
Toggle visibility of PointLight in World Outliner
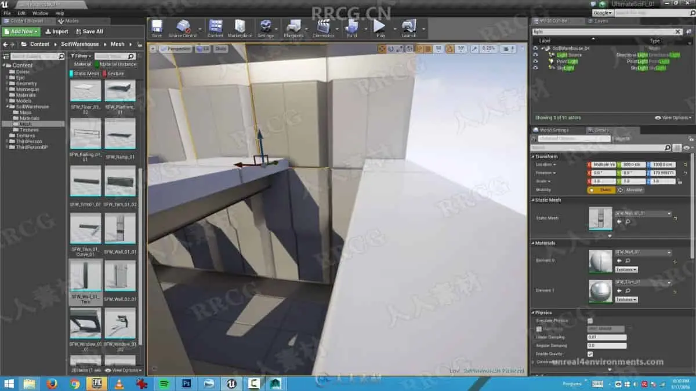click(535, 61)
